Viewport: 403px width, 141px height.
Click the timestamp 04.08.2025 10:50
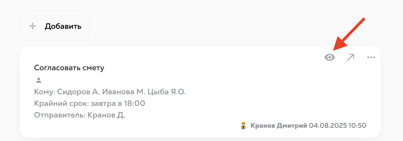tap(338, 126)
